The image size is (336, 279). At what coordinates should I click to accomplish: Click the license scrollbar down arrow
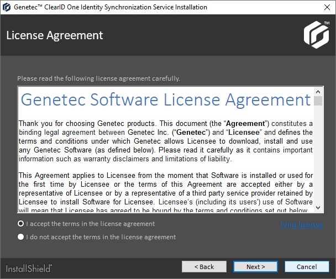pos(318,208)
